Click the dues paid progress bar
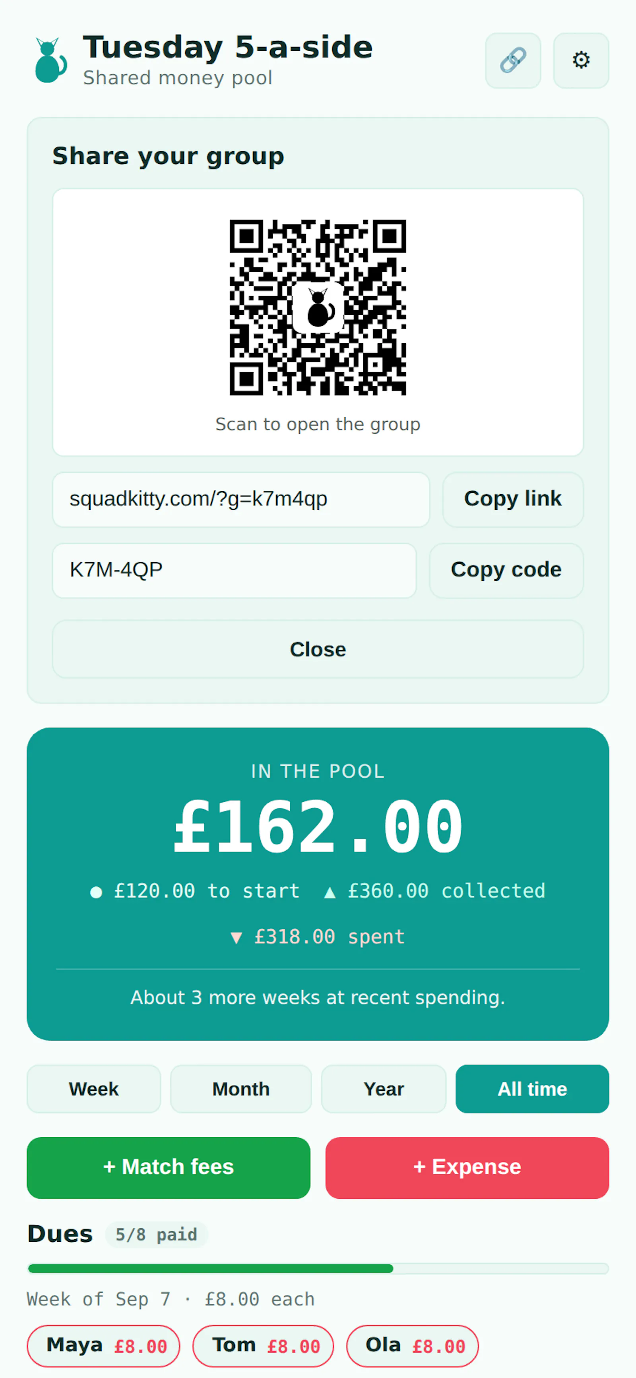The height and width of the screenshot is (1378, 636). [318, 1268]
